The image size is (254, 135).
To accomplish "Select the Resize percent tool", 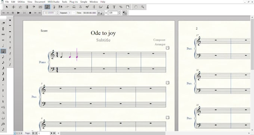I will coord(121,7).
